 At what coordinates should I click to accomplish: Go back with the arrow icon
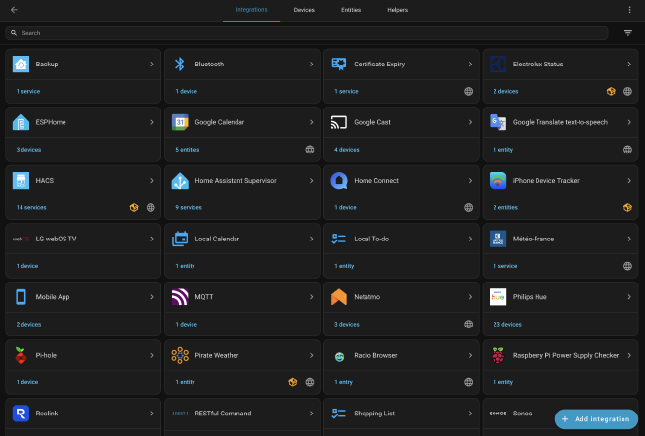14,10
